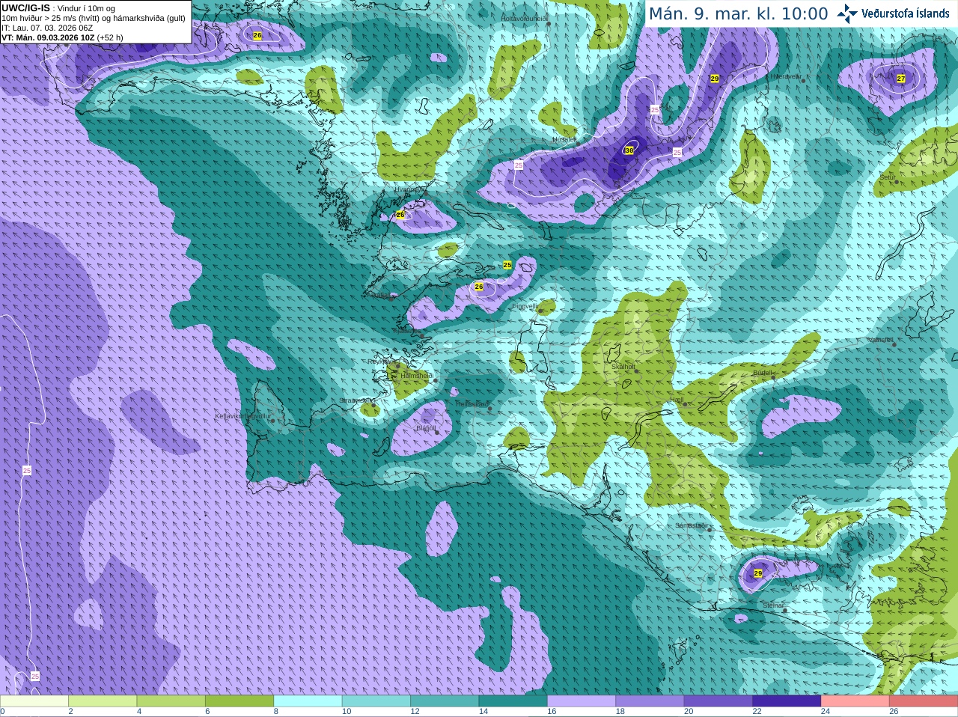
Task: Click the white 25 contour label south of the 29 marker
Action: click(677, 152)
